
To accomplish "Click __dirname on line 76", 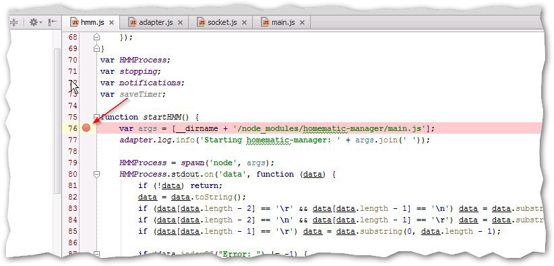I will 197,128.
